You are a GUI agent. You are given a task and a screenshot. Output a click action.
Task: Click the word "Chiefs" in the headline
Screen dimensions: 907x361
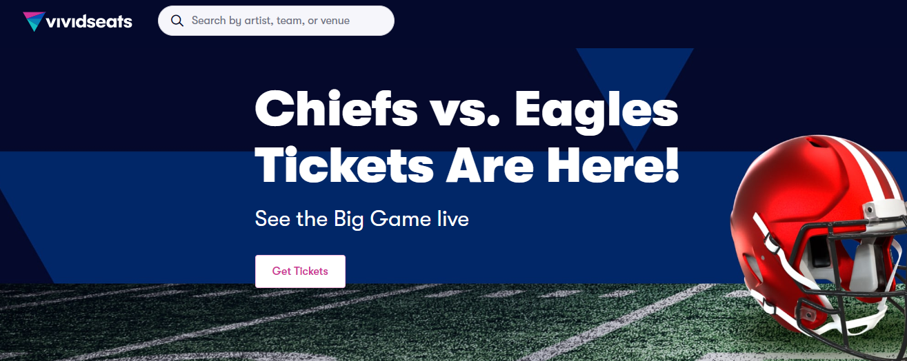[336, 109]
